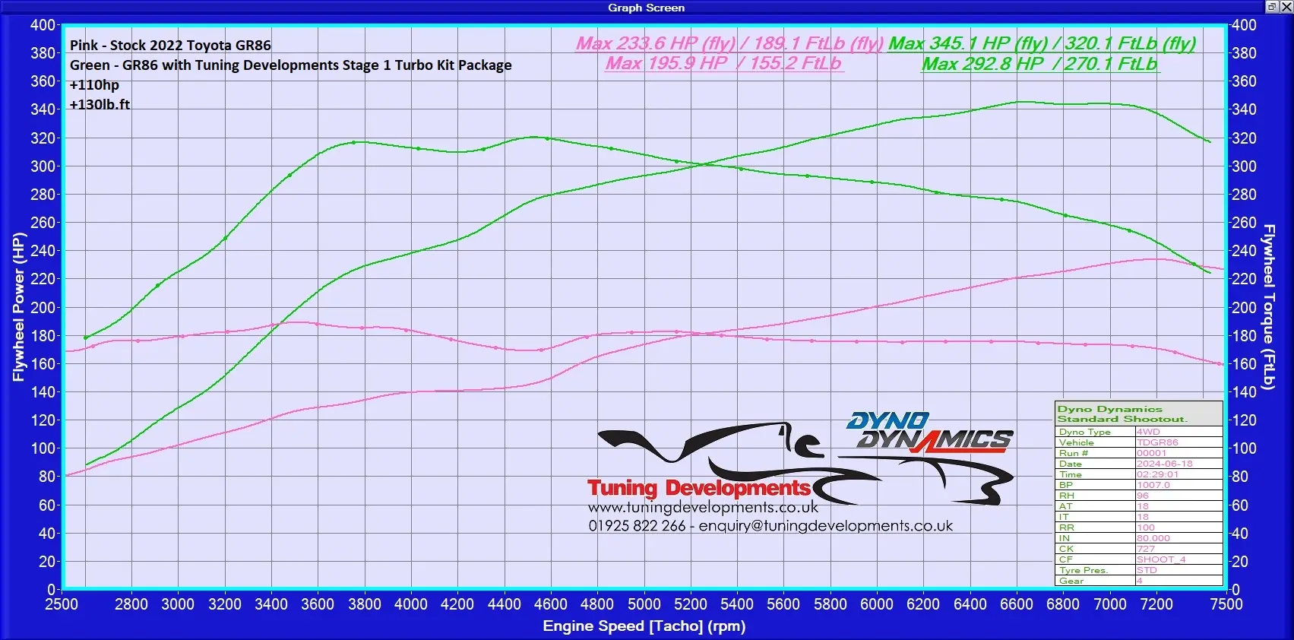This screenshot has height=640, width=1294.
Task: Click the 4000 rpm tick label
Action: tap(411, 604)
